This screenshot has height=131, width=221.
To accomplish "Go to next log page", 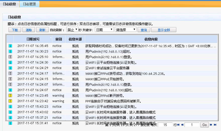I will [211, 125].
